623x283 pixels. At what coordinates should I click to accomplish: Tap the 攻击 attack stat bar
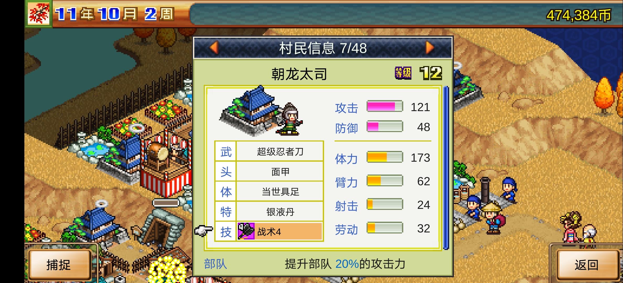tap(385, 106)
